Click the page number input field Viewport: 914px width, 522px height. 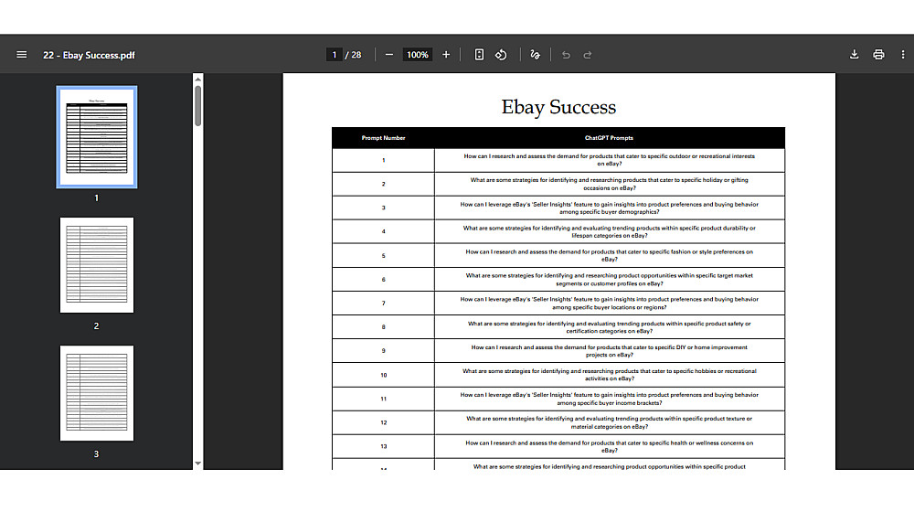click(334, 55)
